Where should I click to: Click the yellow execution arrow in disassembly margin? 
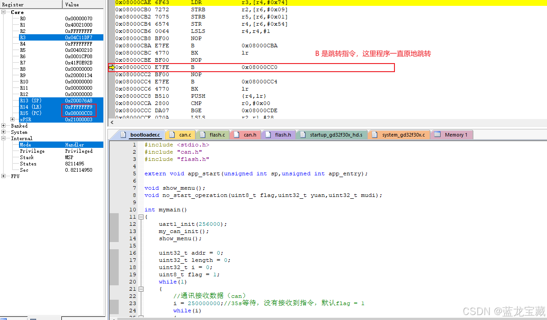[111, 67]
